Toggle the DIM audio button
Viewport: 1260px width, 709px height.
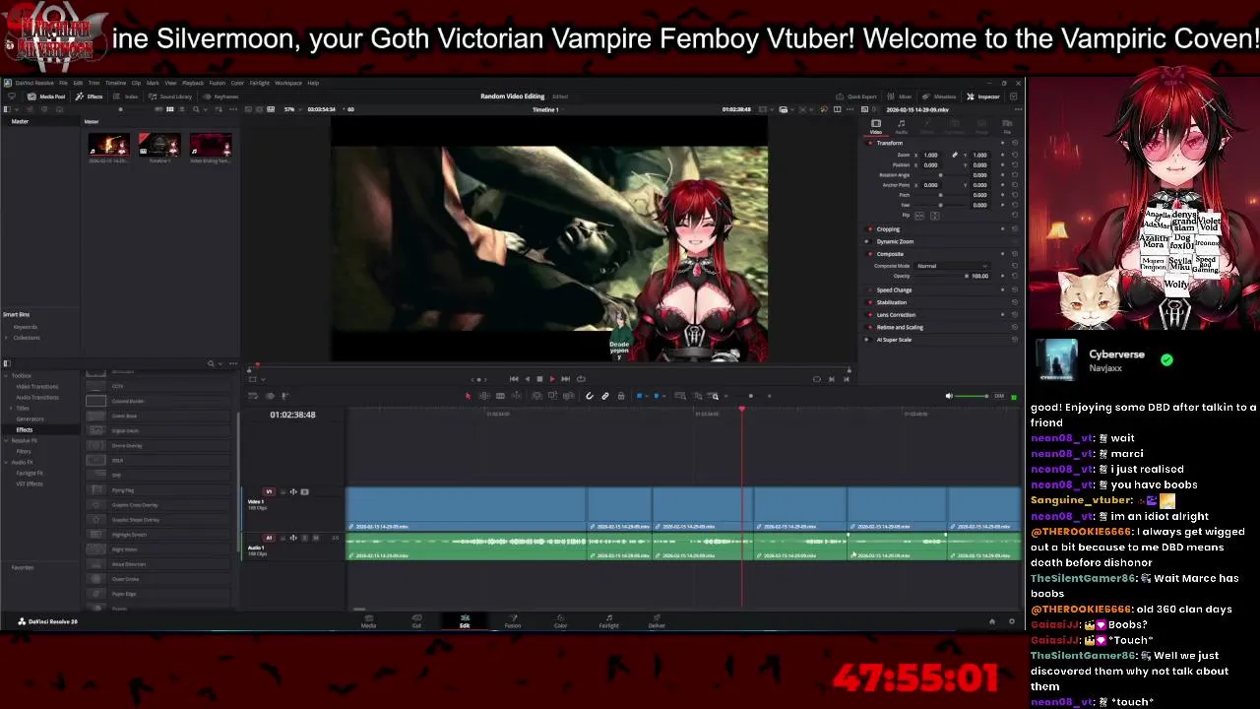point(999,396)
